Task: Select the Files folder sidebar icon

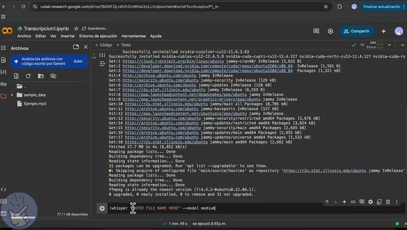Action: coord(3,96)
